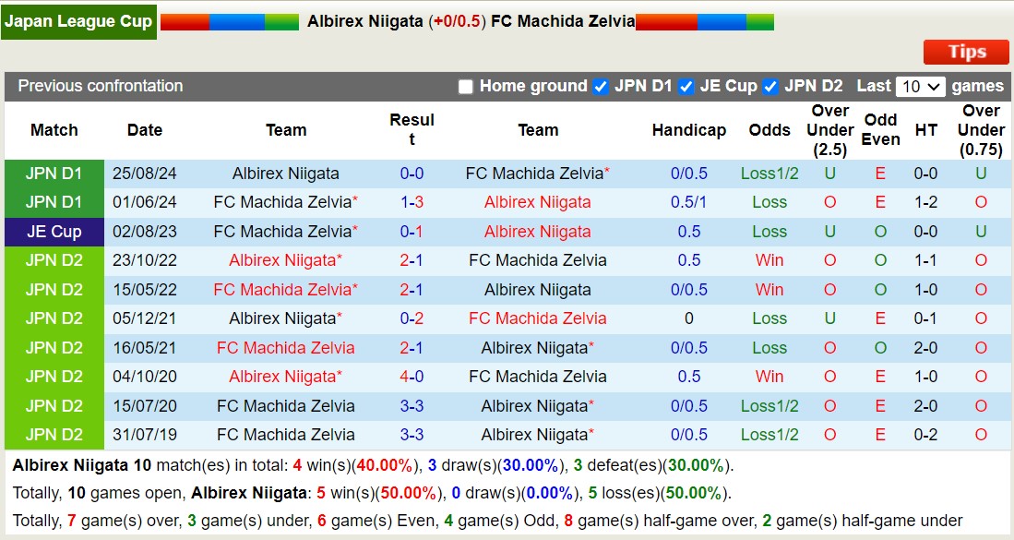Click the Win odds link on the 23/10/22 row
Viewport: 1014px width, 540px height.
click(769, 259)
